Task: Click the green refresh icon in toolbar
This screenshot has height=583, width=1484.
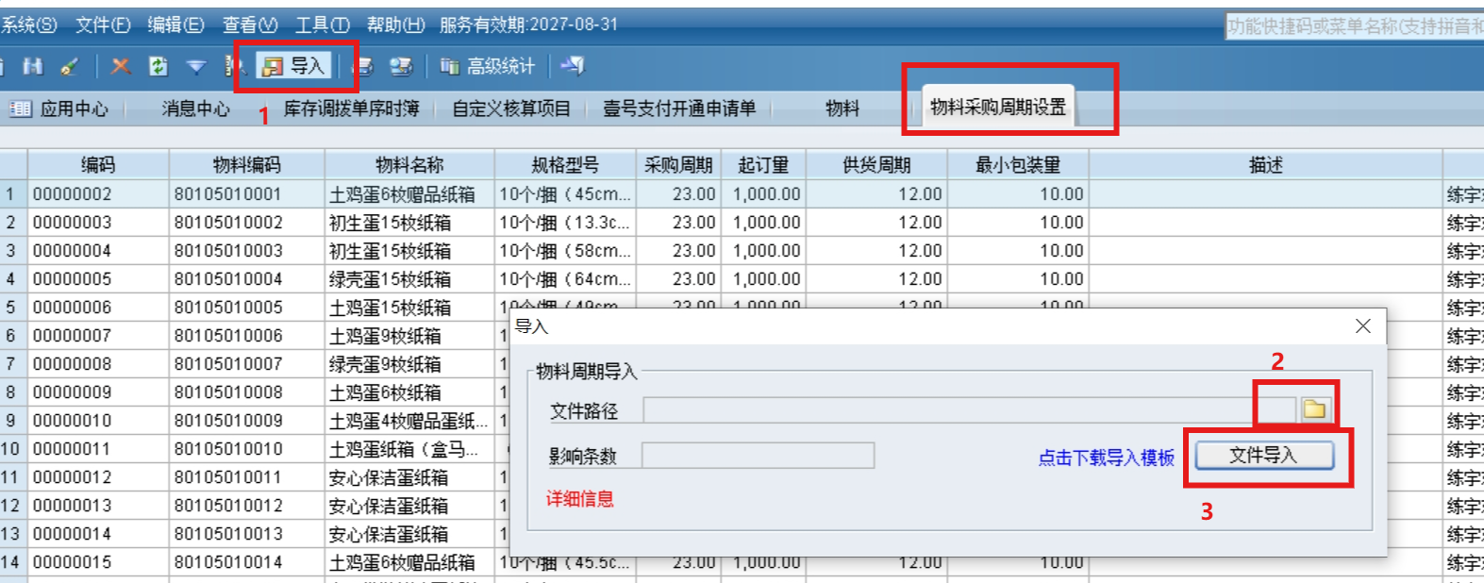Action: tap(158, 66)
